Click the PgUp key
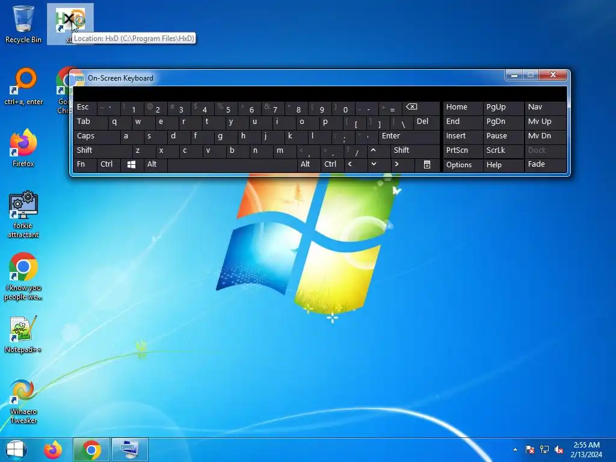The image size is (616, 462). coord(503,108)
